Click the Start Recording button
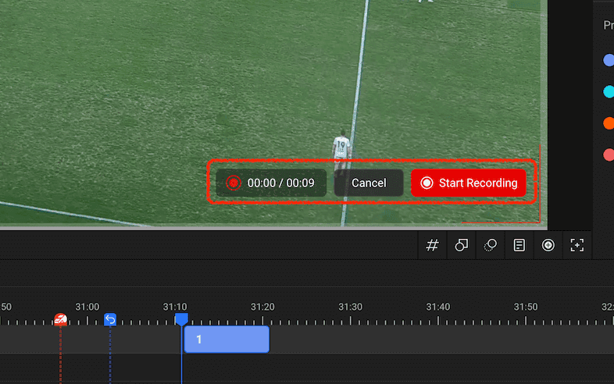The image size is (614, 384). 469,183
